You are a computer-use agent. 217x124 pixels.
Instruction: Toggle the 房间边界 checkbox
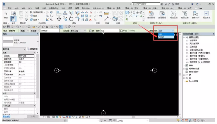tap(20, 87)
